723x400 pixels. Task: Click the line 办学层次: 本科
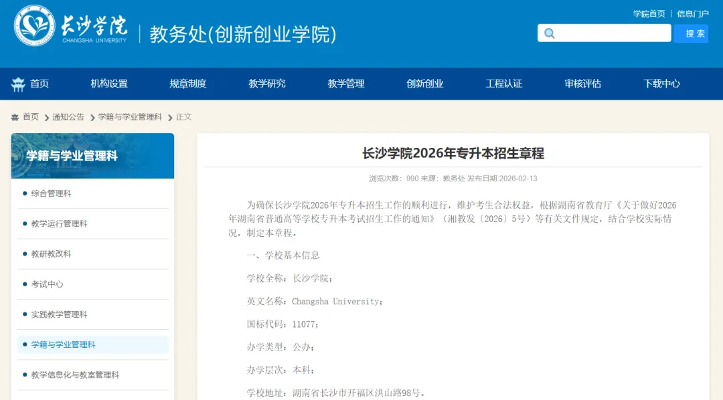(280, 370)
